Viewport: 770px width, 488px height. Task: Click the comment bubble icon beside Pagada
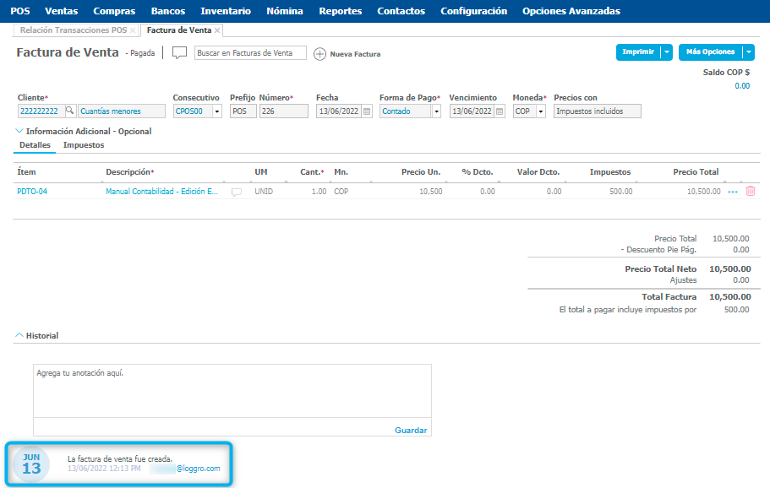[179, 52]
